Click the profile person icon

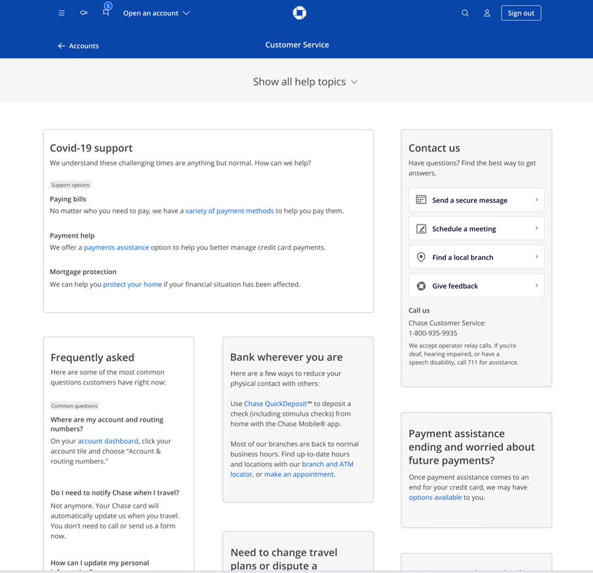487,13
